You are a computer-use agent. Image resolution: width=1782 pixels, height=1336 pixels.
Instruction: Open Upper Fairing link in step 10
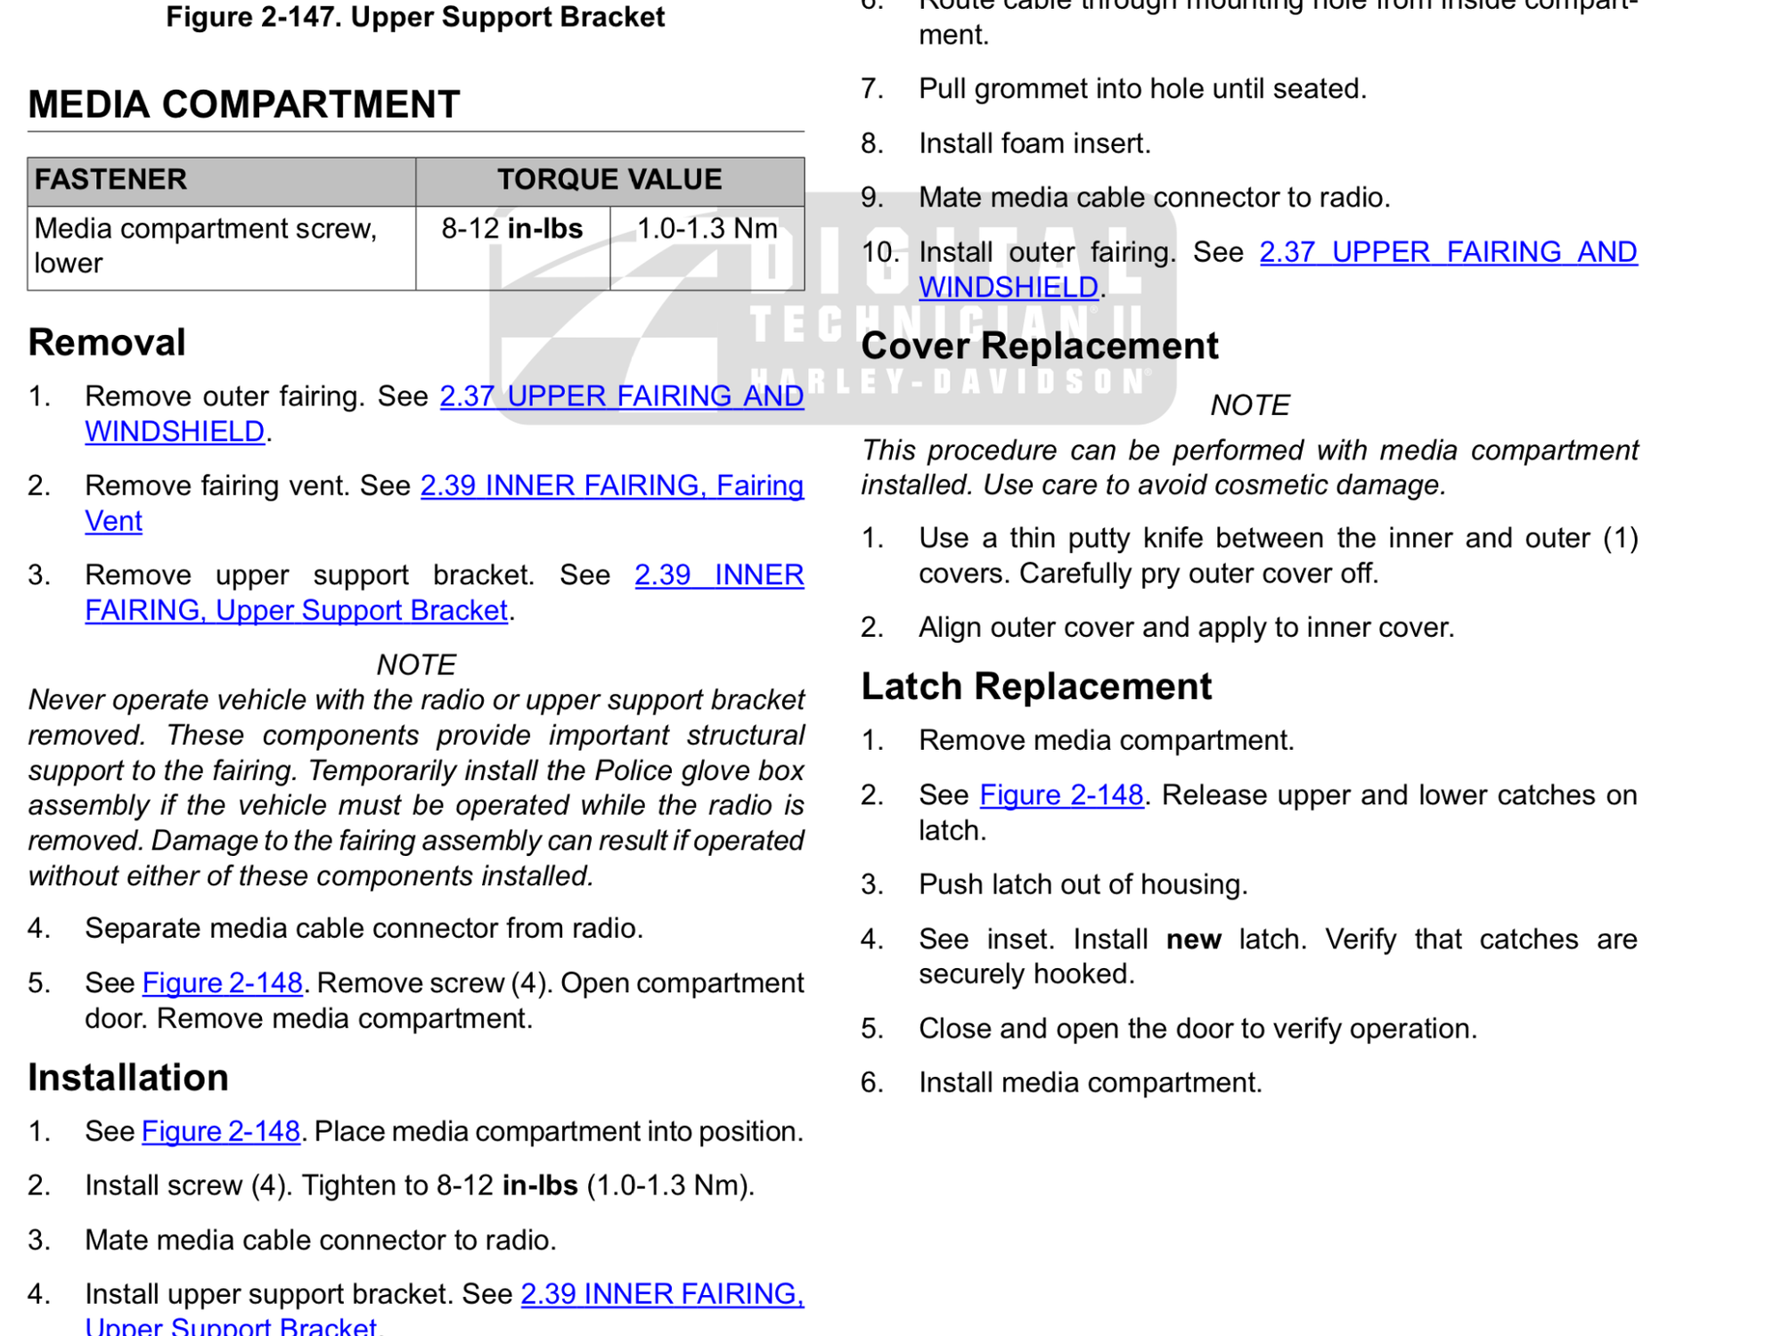[x=1447, y=253]
